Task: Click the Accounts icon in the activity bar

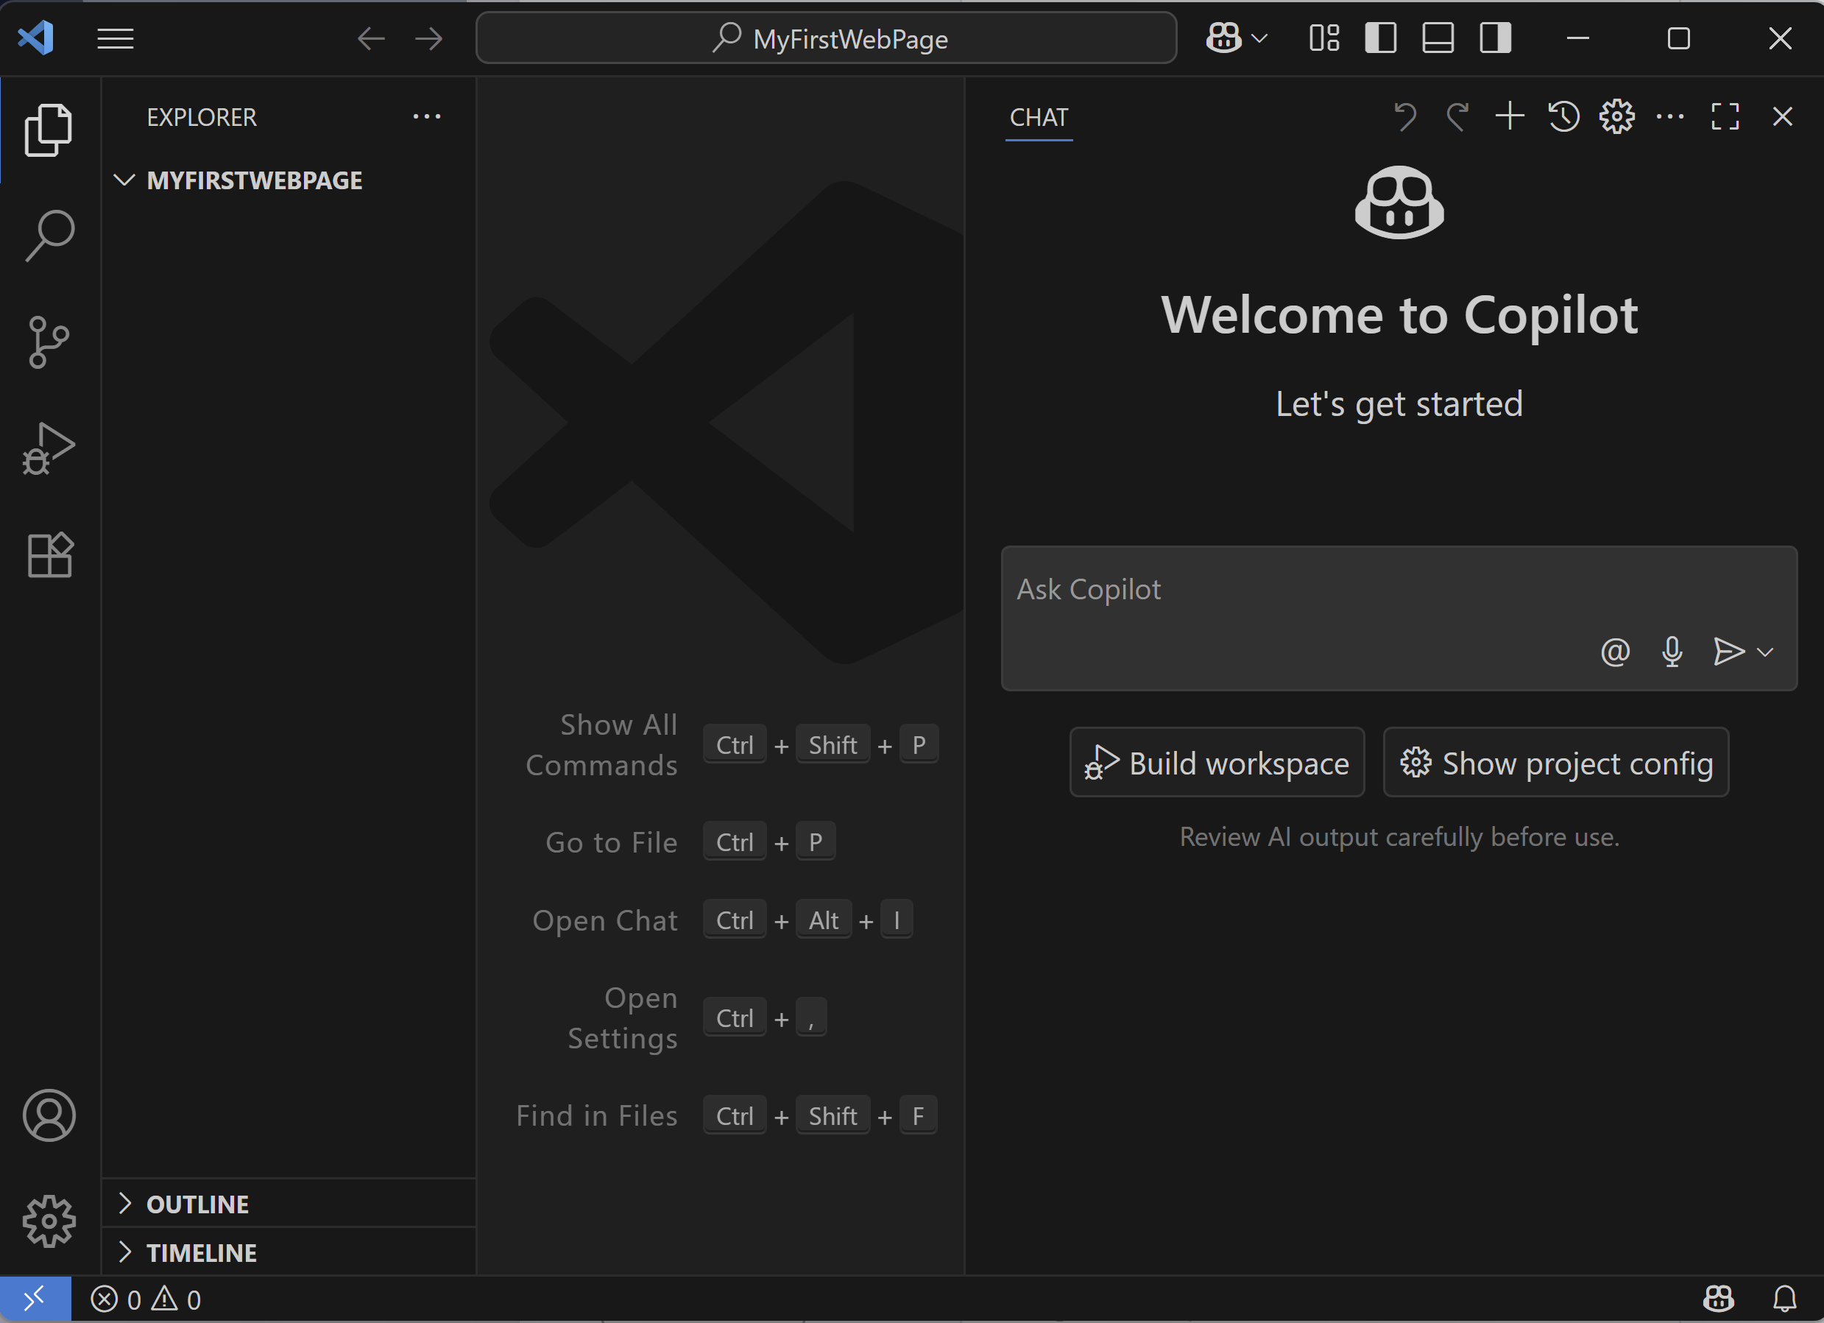Action: pos(49,1115)
